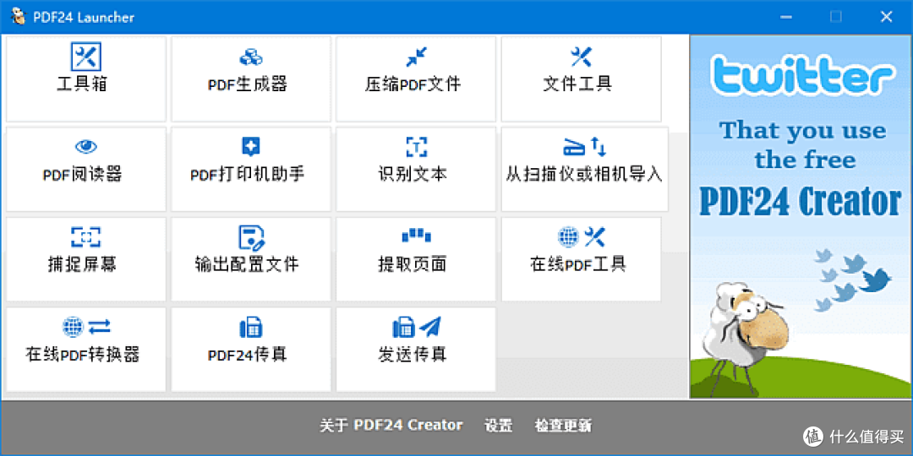Select the 发送传真 label

click(413, 354)
